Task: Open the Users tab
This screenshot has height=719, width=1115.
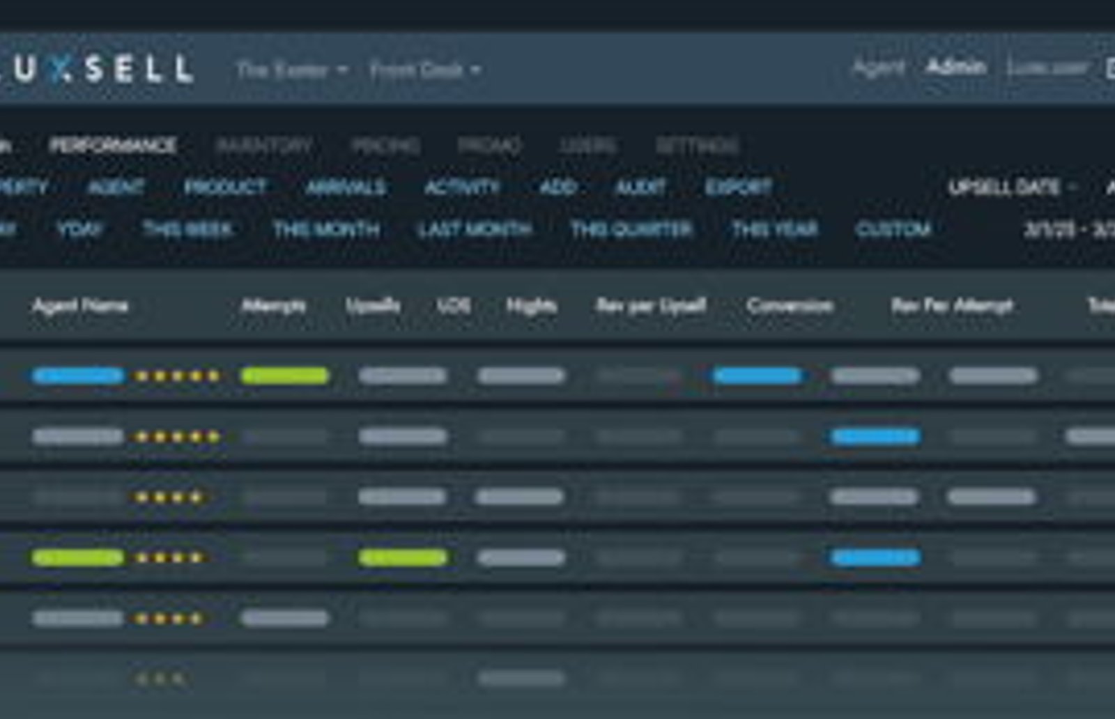Action: point(588,145)
